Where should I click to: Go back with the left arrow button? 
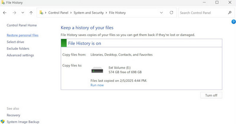[x=5, y=13]
